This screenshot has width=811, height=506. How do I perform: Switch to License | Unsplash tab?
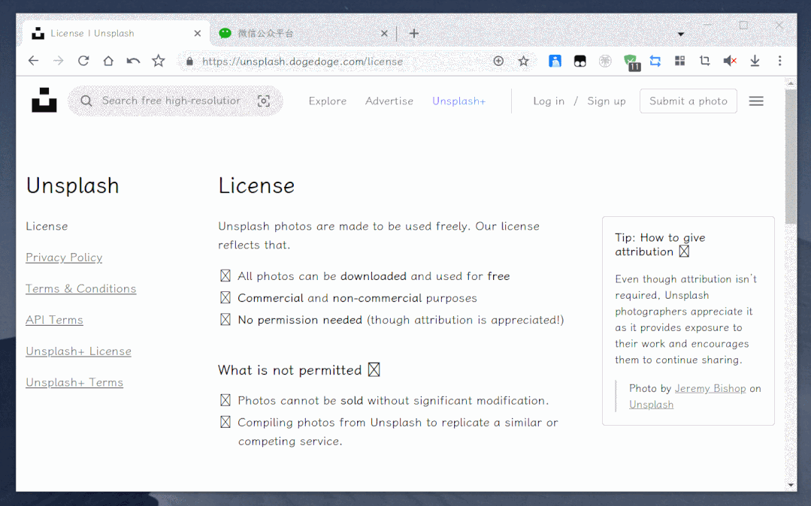[117, 33]
